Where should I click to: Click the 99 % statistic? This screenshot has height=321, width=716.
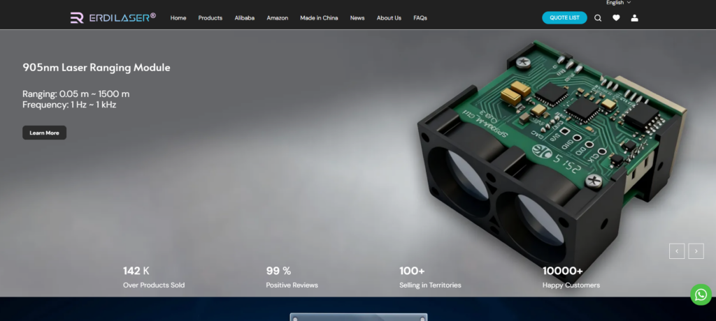tap(278, 271)
